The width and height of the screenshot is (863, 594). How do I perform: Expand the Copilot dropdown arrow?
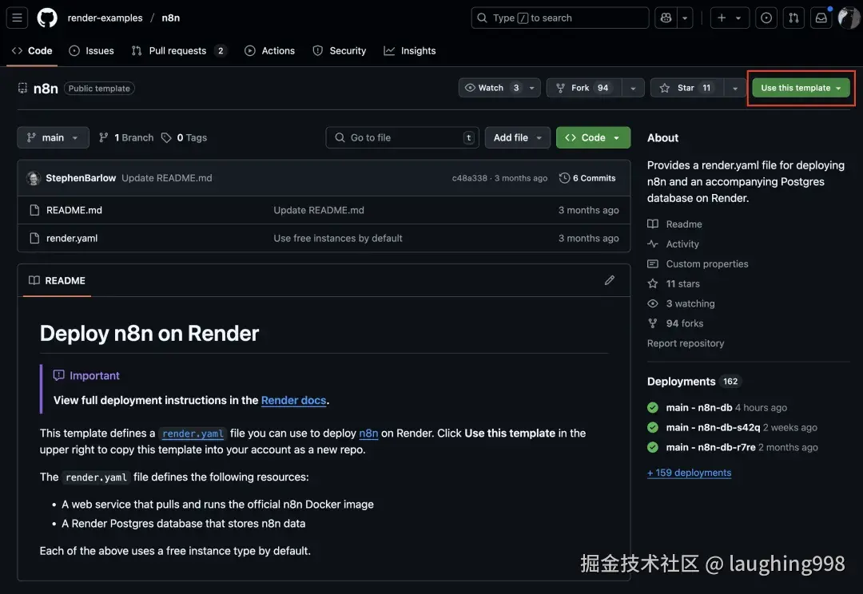coord(685,18)
